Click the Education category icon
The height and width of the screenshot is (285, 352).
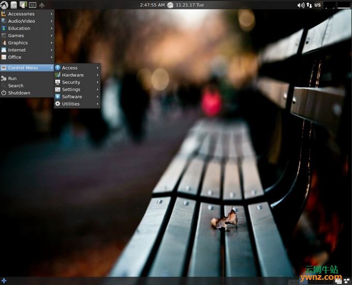tap(4, 28)
